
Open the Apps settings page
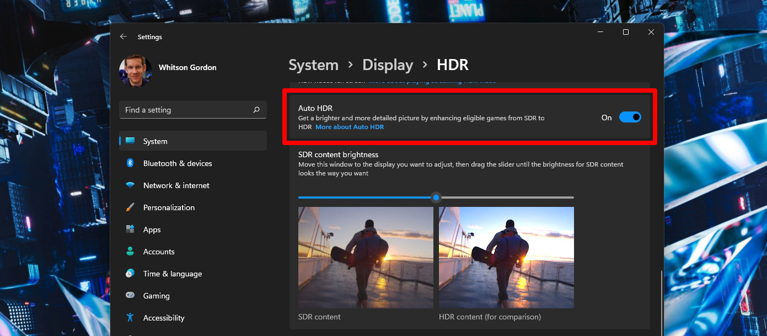pyautogui.click(x=193, y=230)
